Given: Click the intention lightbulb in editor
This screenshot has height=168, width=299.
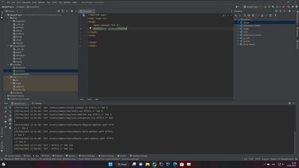Looking at the screenshot, I should [90, 28].
